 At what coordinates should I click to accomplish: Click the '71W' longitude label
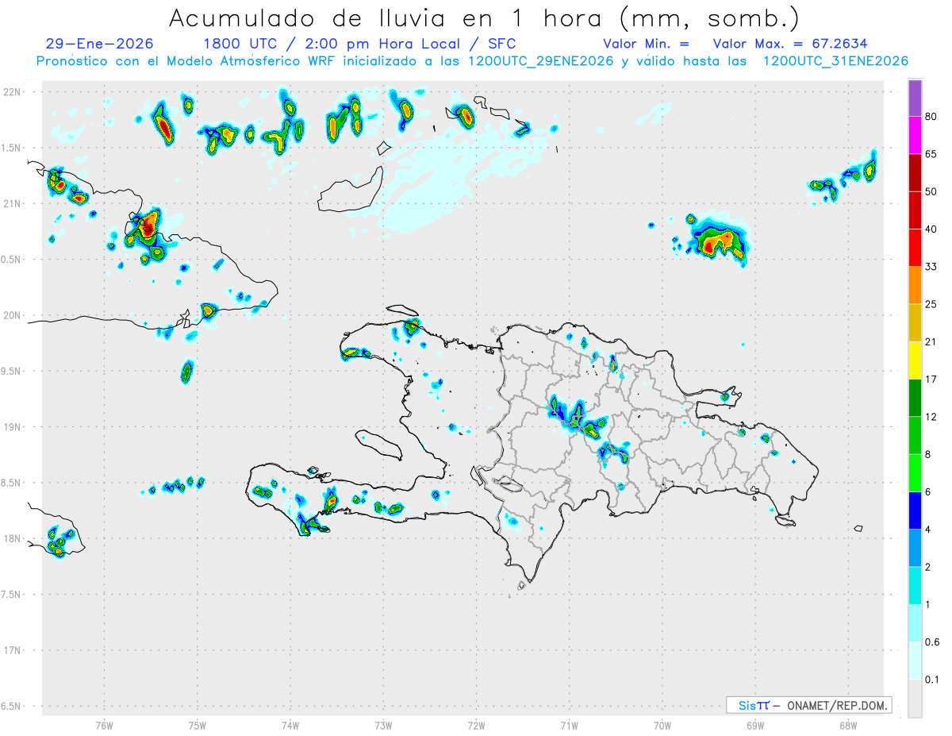click(x=569, y=726)
